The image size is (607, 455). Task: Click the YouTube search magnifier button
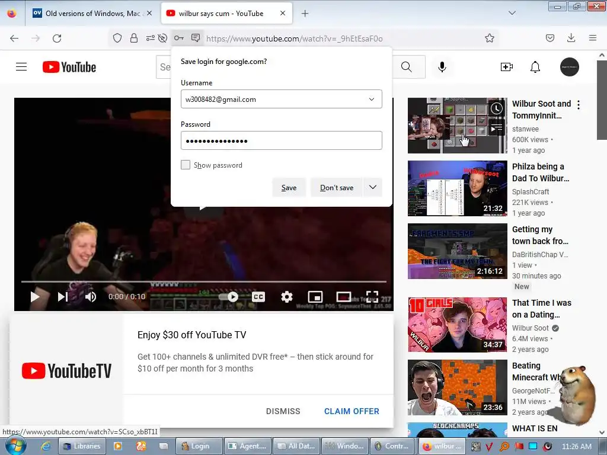click(x=407, y=67)
